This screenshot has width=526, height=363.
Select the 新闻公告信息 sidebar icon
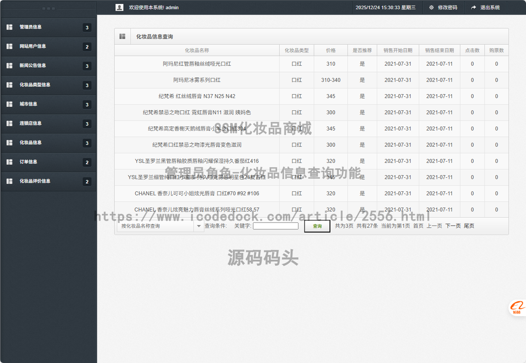pos(9,66)
